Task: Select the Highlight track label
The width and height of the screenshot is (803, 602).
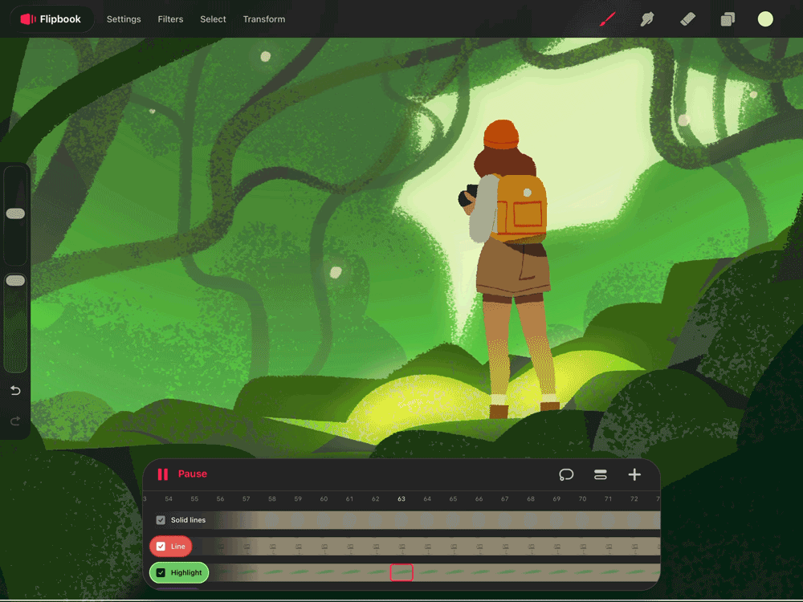Action: click(x=186, y=572)
